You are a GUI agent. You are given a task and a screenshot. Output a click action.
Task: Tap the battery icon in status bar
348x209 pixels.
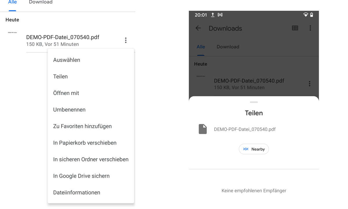click(312, 15)
